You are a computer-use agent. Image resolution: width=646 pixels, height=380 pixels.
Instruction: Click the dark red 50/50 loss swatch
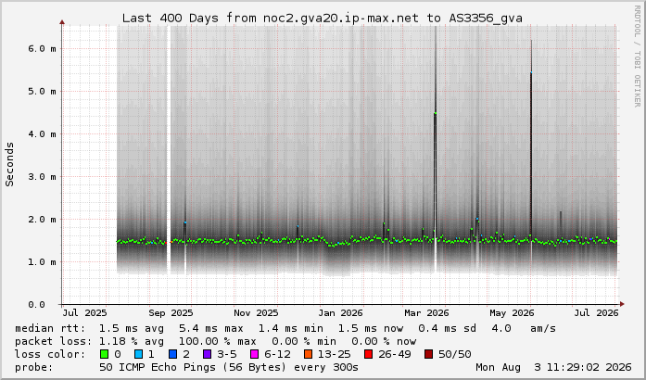428,354
